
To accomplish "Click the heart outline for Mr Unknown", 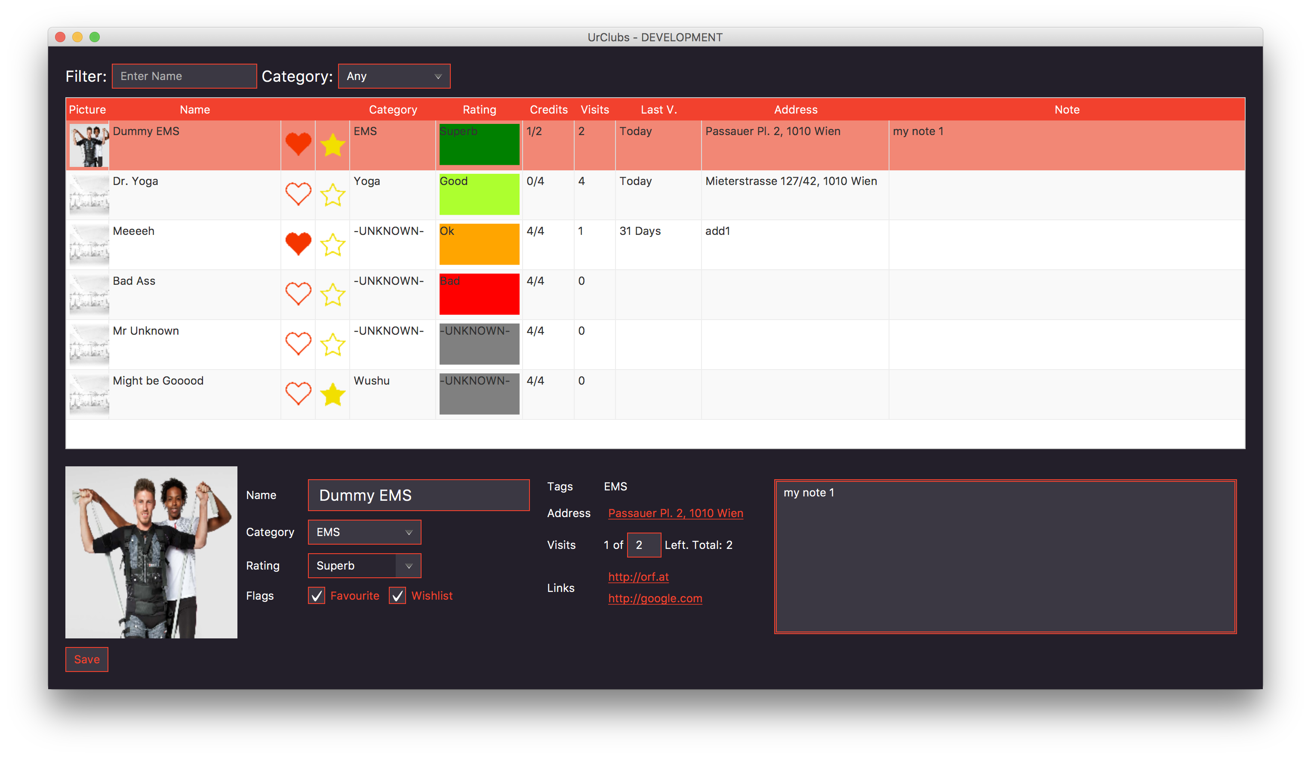I will point(298,344).
